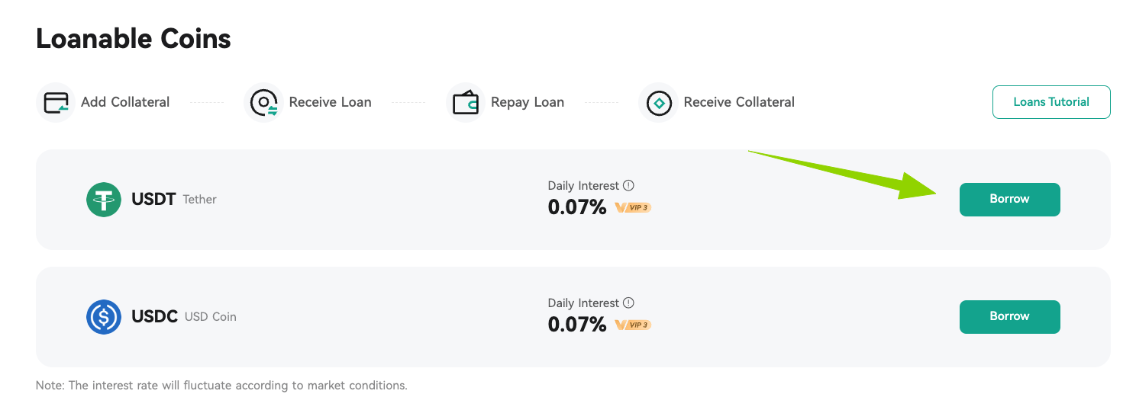Click the Receive Collateral diamond icon
Image resolution: width=1136 pixels, height=410 pixels.
[658, 102]
